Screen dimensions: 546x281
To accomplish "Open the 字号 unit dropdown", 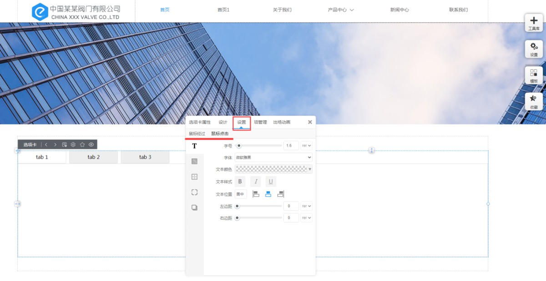I will click(x=307, y=146).
